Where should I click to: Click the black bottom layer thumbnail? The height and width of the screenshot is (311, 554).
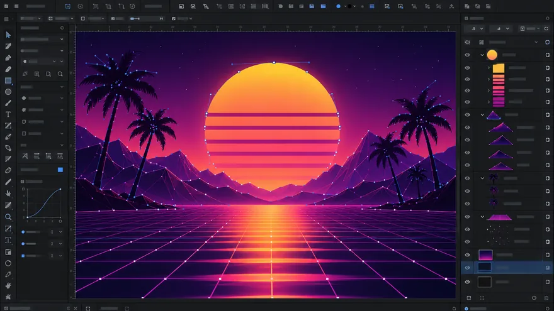[484, 281]
